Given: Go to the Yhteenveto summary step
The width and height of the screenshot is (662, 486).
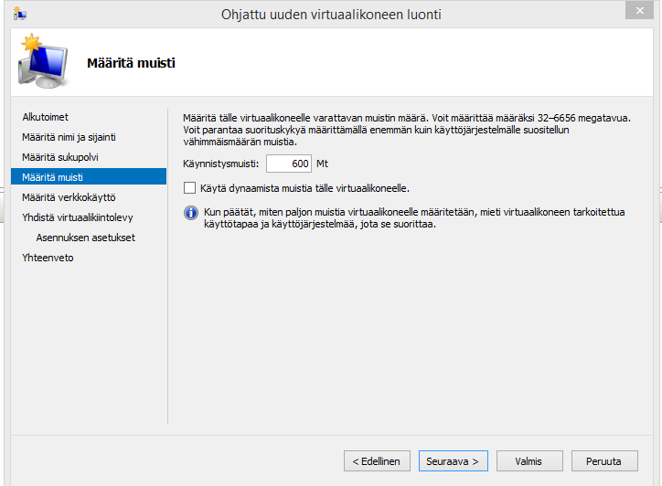Looking at the screenshot, I should 48,258.
